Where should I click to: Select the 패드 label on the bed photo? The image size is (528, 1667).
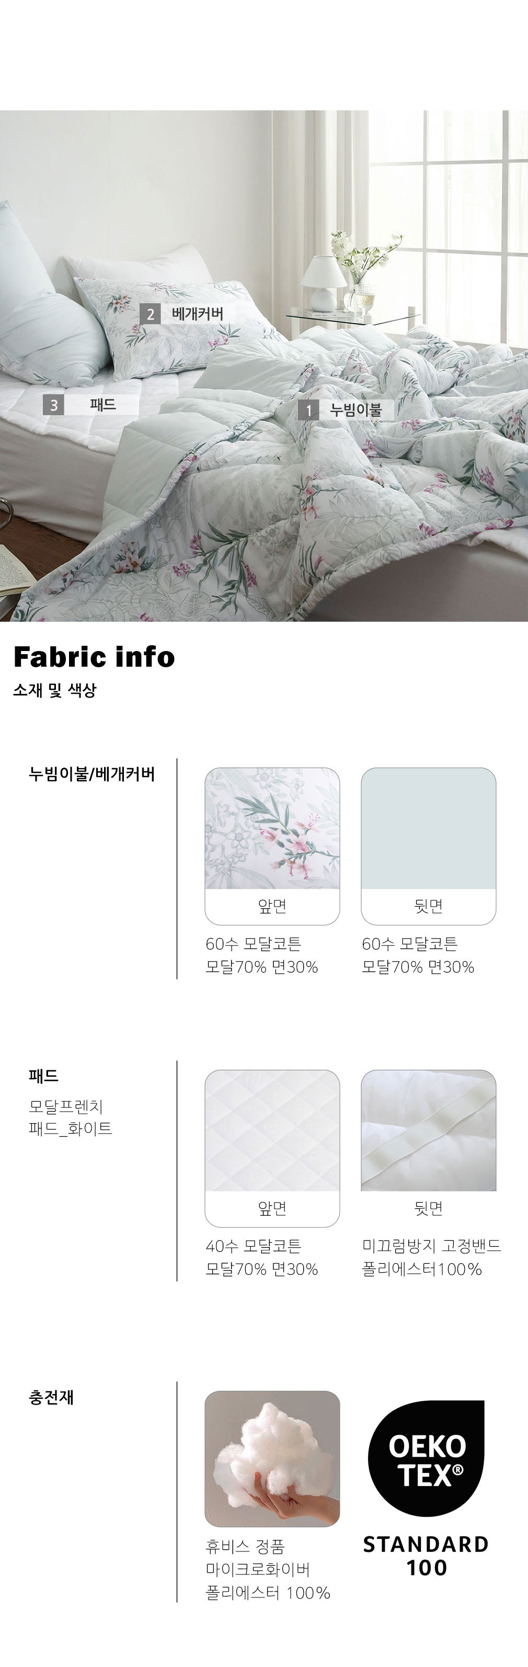(103, 405)
